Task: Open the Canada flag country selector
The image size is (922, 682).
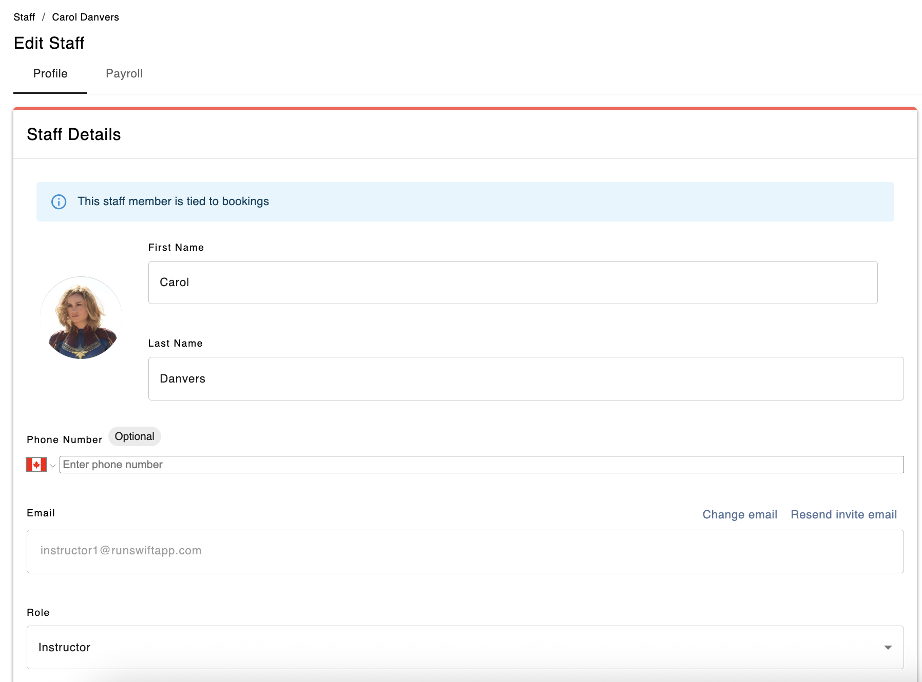Action: 41,465
